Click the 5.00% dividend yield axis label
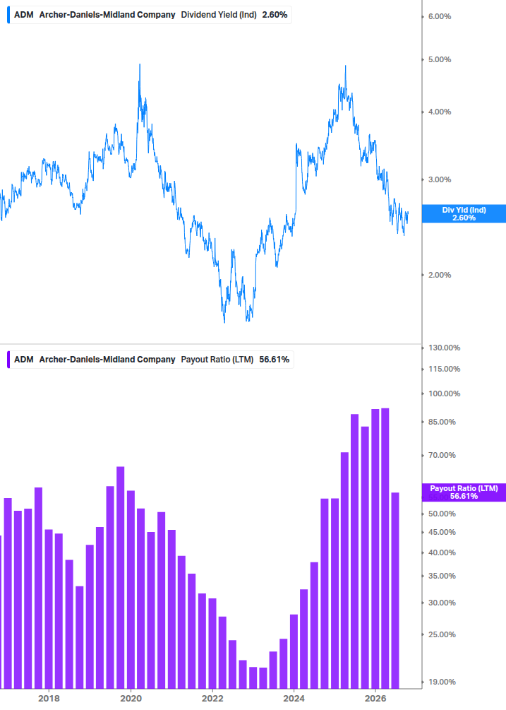Image resolution: width=506 pixels, height=710 pixels. click(x=440, y=60)
